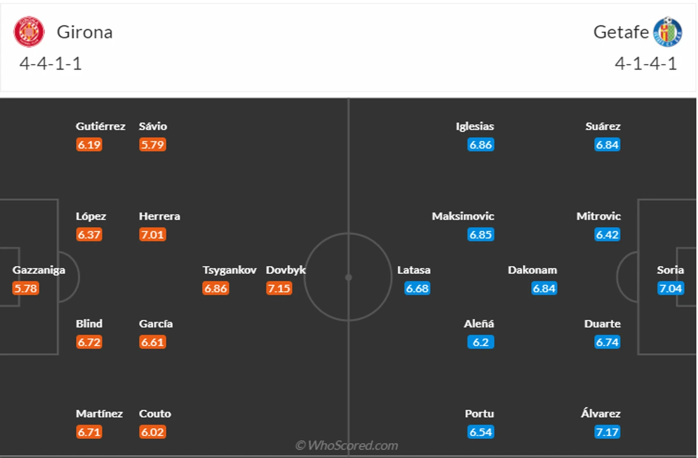Screen dimensions: 698x458
Task: Click the Girona club crest icon
Action: point(29,32)
